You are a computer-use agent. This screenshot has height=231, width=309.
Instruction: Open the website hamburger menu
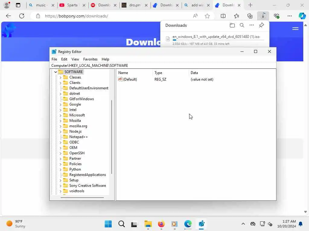pyautogui.click(x=295, y=29)
